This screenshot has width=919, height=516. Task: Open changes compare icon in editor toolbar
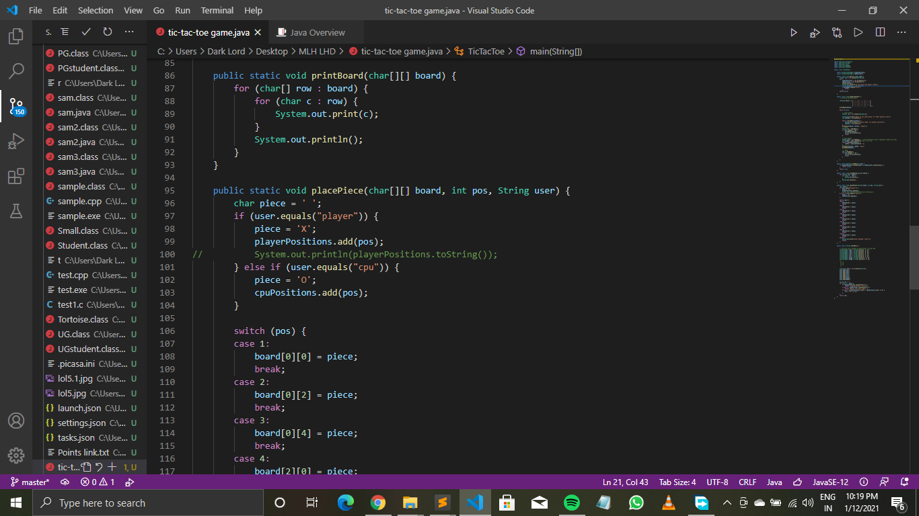click(x=836, y=32)
